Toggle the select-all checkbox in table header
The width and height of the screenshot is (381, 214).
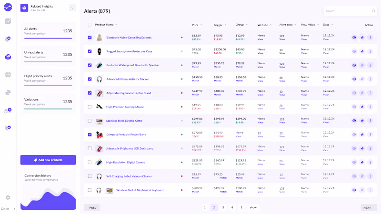pos(90,25)
